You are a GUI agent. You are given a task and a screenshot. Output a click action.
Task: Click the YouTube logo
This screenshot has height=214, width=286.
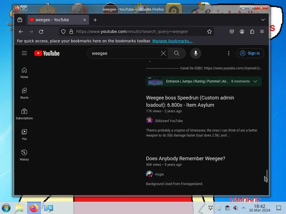tap(47, 53)
